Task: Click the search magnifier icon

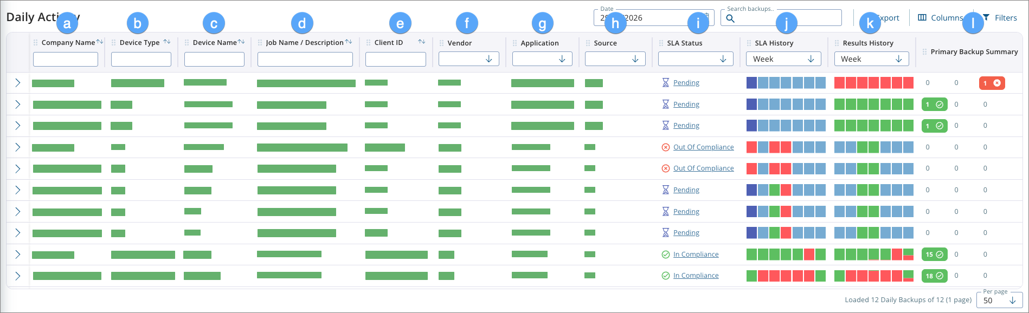Action: pyautogui.click(x=730, y=18)
